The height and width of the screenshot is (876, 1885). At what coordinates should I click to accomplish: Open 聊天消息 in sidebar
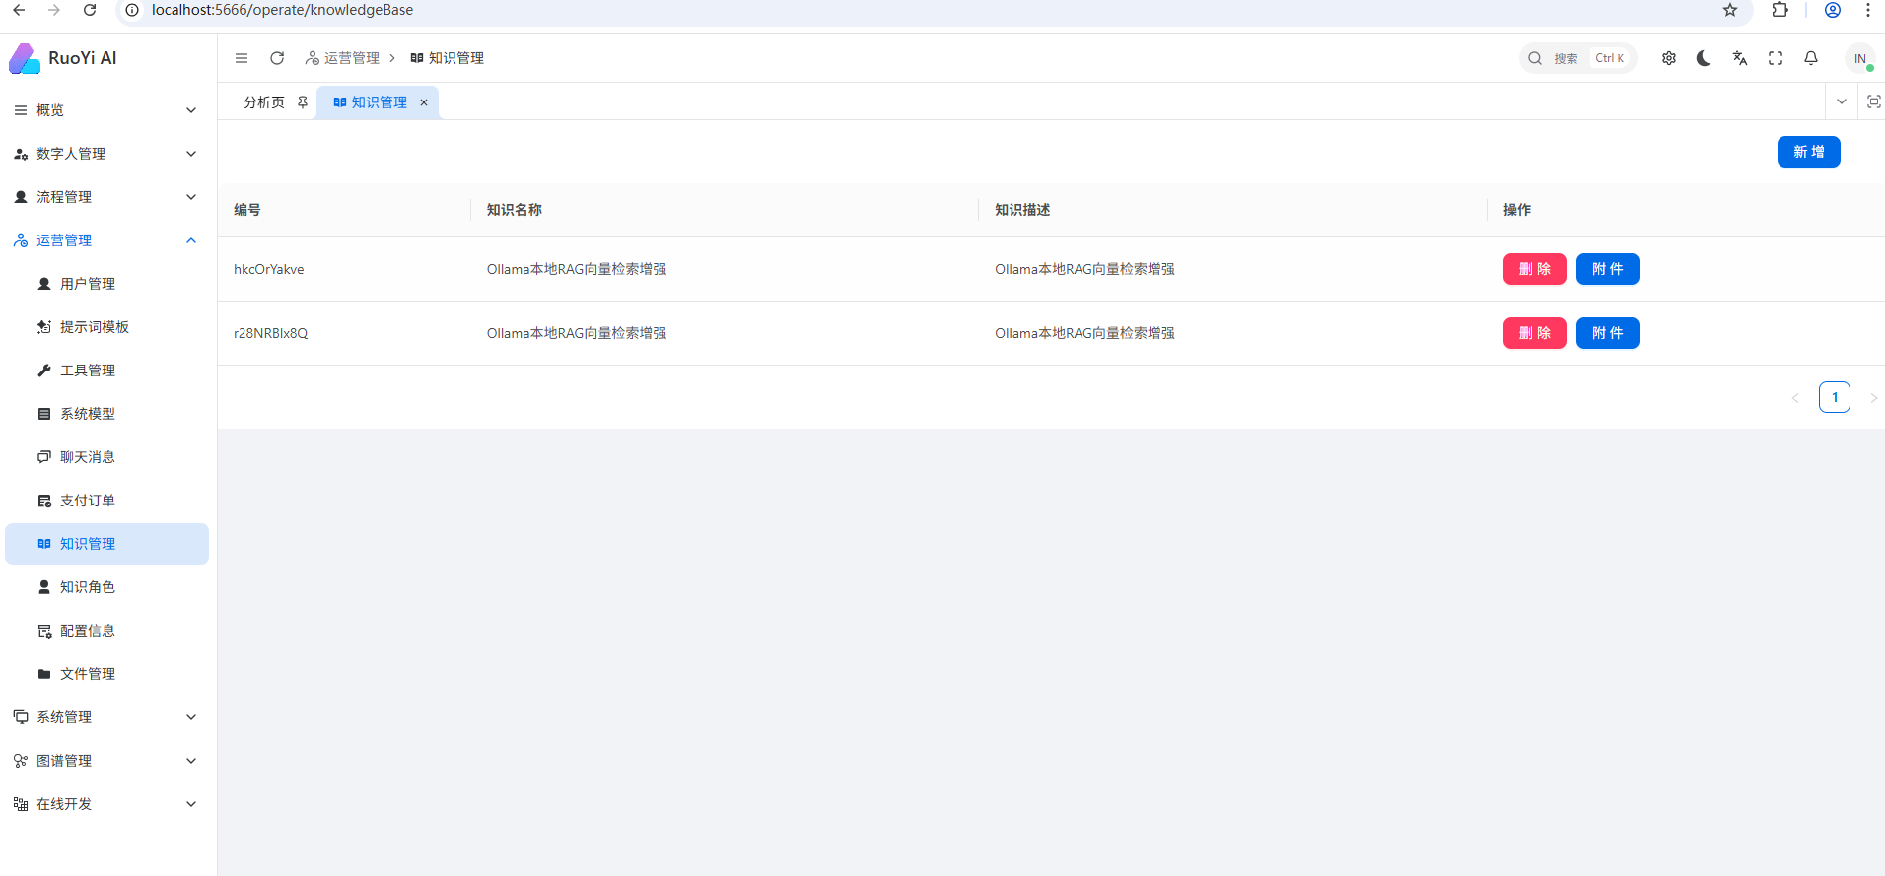(x=105, y=457)
